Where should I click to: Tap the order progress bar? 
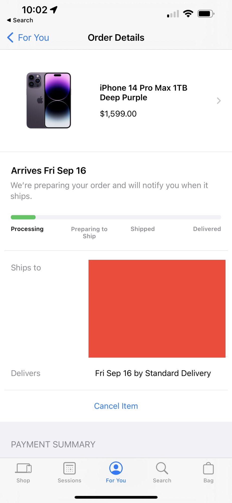(116, 217)
